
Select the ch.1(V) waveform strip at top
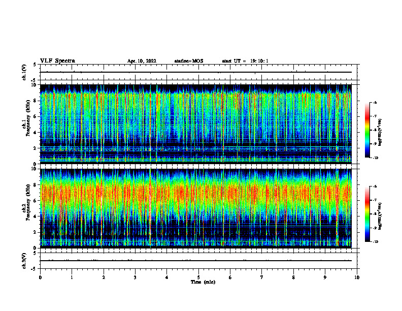pyautogui.click(x=198, y=72)
